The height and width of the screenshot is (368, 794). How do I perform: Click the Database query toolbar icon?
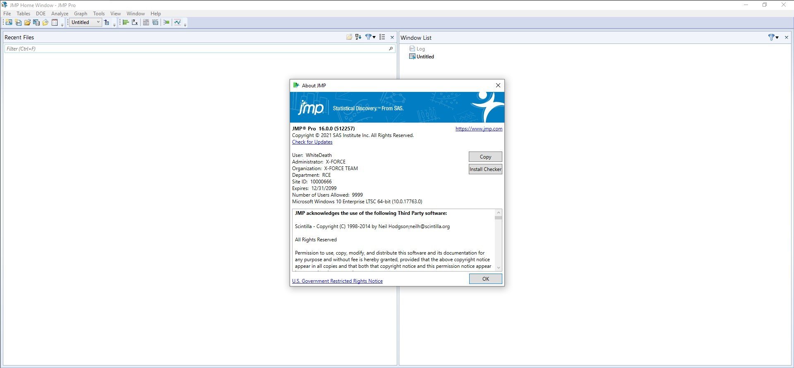click(36, 22)
